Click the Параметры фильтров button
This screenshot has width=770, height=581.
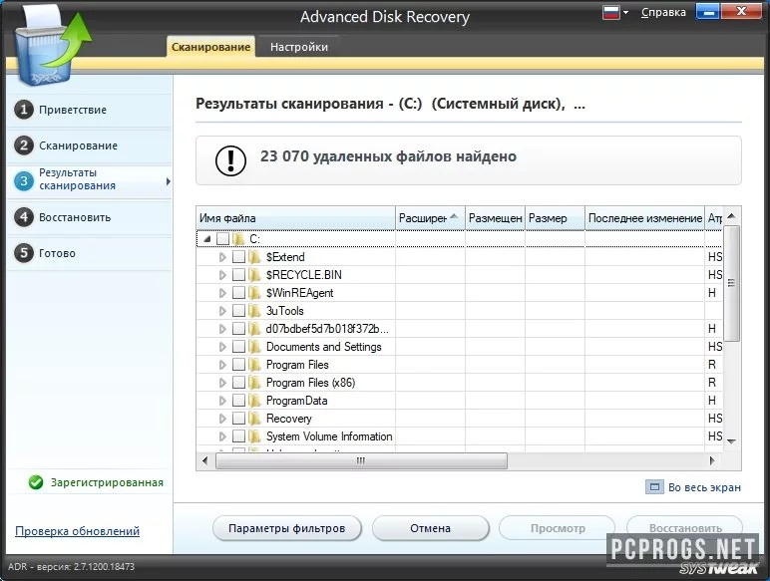(x=287, y=528)
